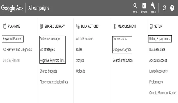Open Negative keyword lists

click(x=52, y=60)
